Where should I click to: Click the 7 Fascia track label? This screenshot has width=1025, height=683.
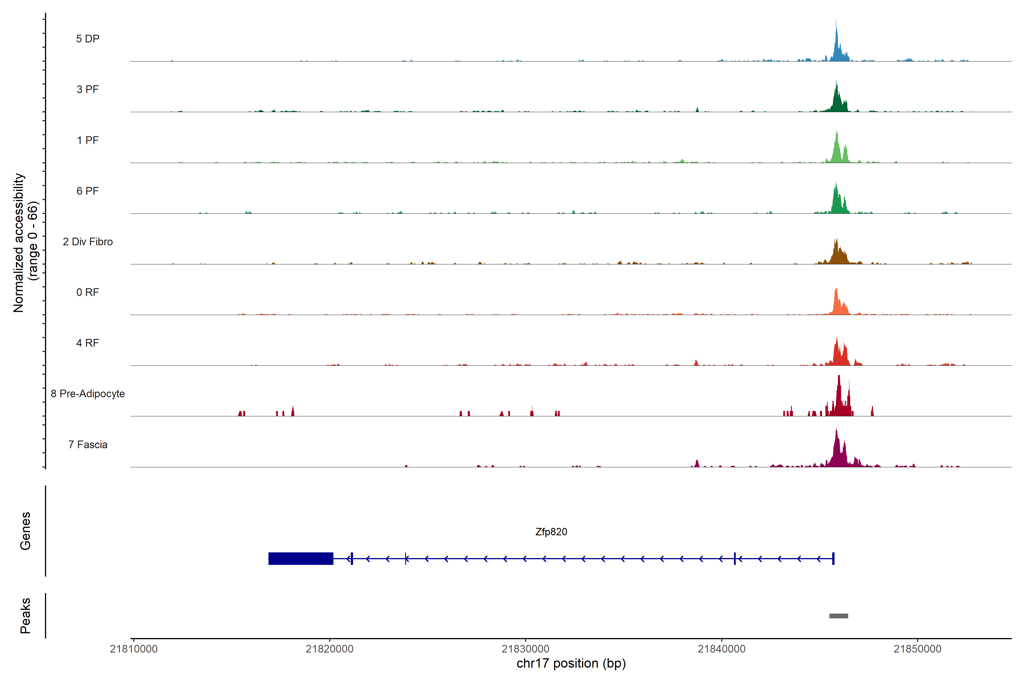pyautogui.click(x=88, y=444)
